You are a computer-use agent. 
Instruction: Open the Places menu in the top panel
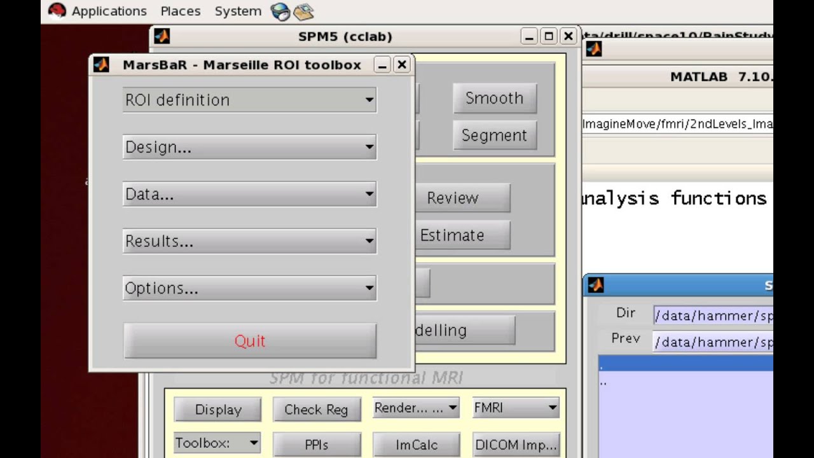(181, 11)
